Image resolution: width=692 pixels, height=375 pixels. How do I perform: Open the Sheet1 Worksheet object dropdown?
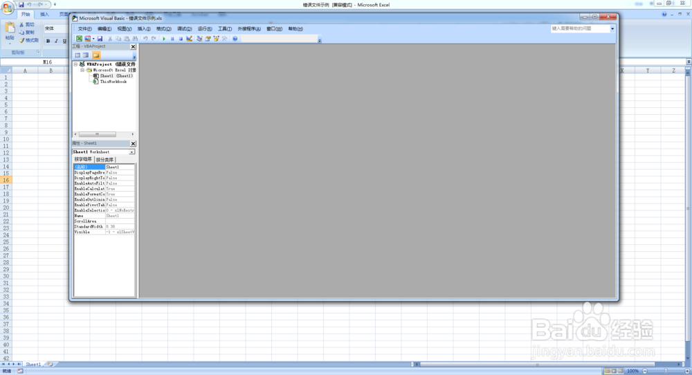(131, 152)
